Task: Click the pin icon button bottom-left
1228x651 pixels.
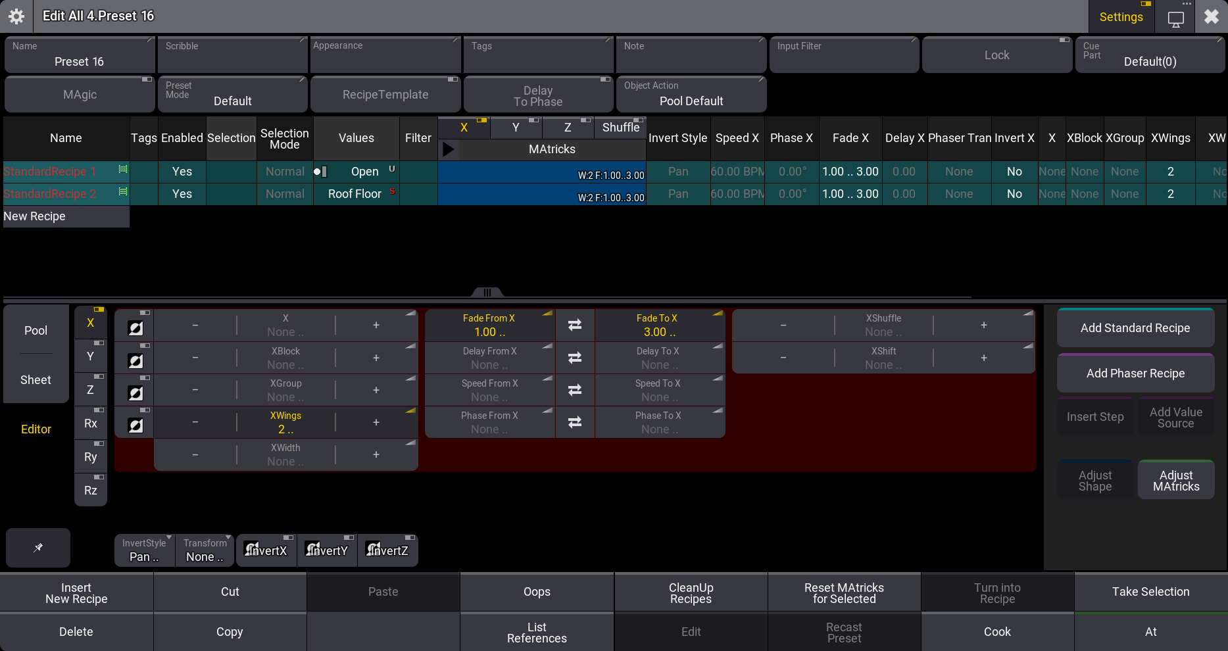Action: click(38, 547)
